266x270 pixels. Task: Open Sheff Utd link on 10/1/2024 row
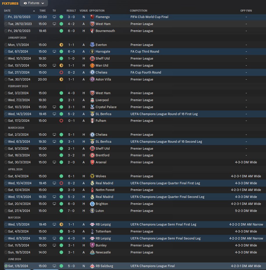click(x=103, y=58)
